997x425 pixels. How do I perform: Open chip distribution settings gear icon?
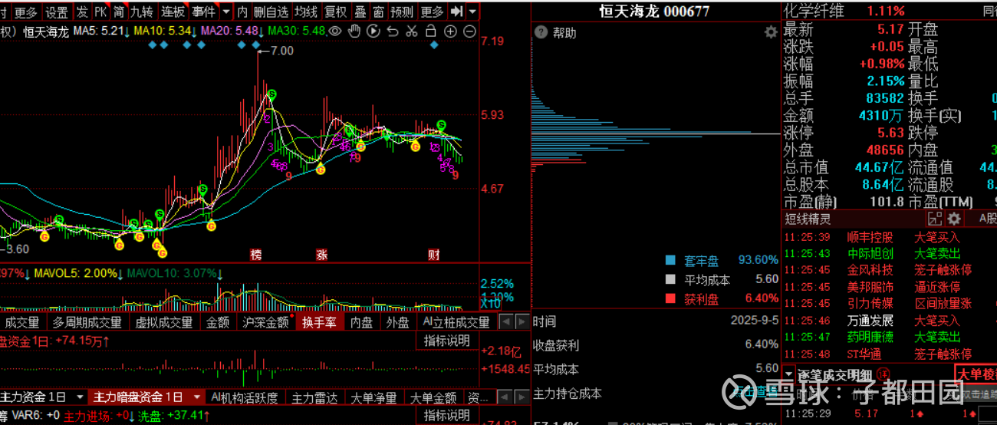click(771, 32)
